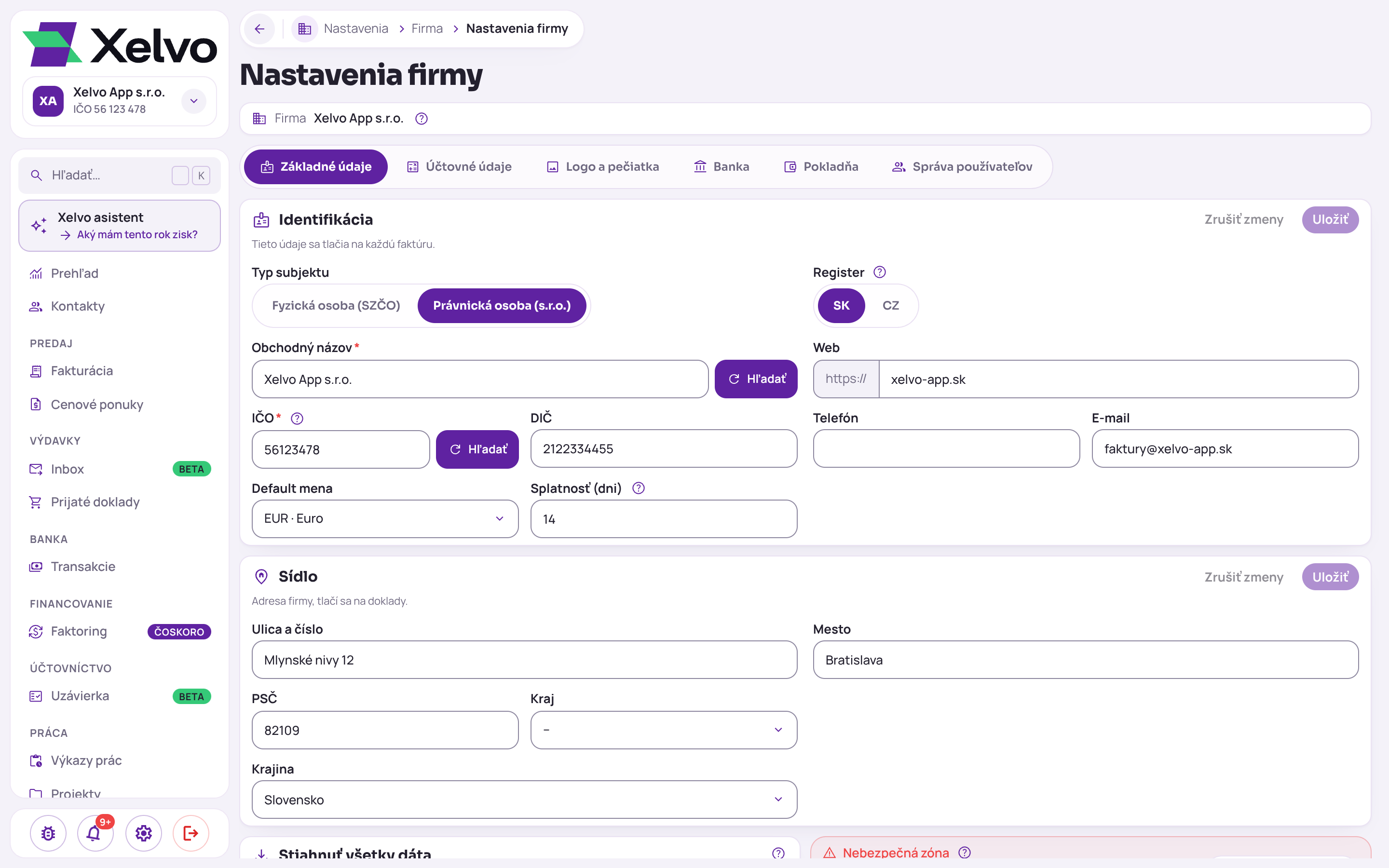Click Uložiť in Sídlo section
The image size is (1389, 868).
tap(1330, 577)
